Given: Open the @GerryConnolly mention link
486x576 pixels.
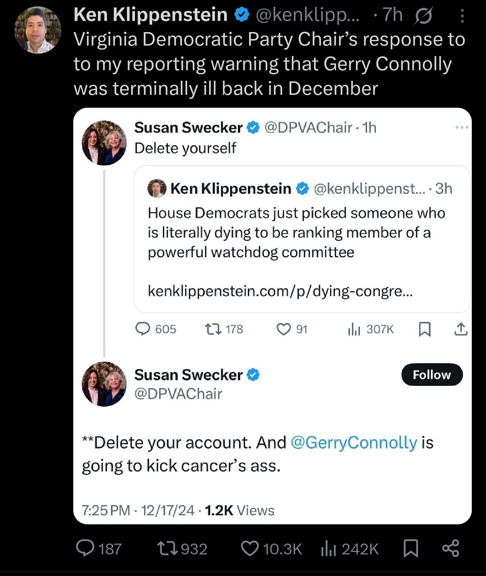Looking at the screenshot, I should 354,442.
